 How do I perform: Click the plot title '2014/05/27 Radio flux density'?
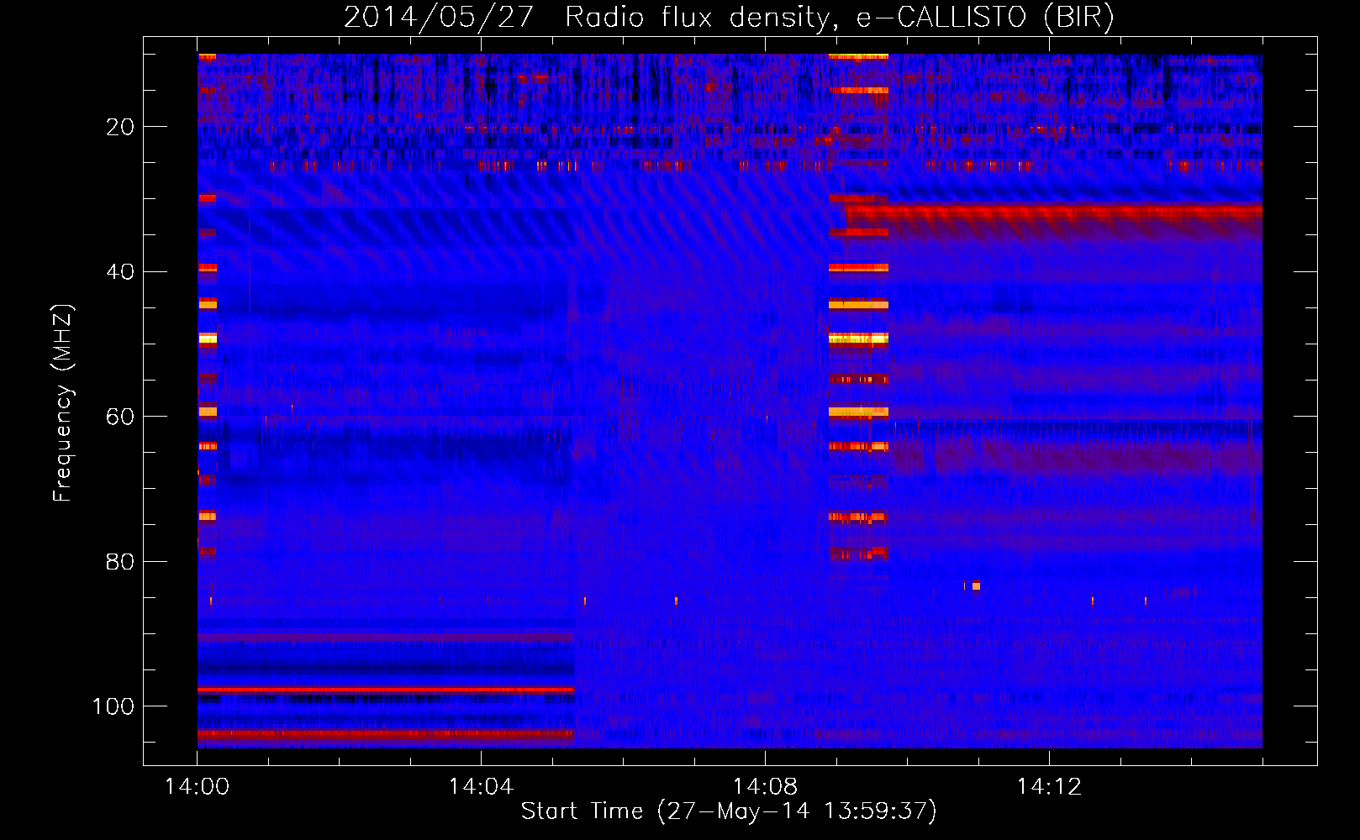pos(587,18)
